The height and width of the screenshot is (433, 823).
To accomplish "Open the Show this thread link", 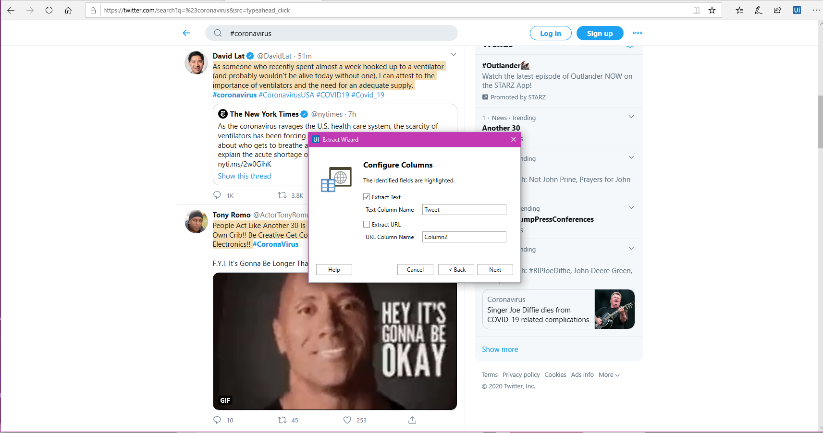I will (x=245, y=176).
